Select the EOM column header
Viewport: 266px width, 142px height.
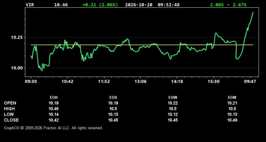(232, 98)
